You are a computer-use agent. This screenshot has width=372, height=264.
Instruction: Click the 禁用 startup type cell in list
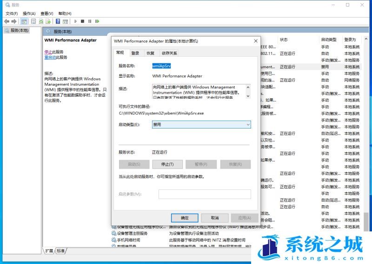[325, 67]
